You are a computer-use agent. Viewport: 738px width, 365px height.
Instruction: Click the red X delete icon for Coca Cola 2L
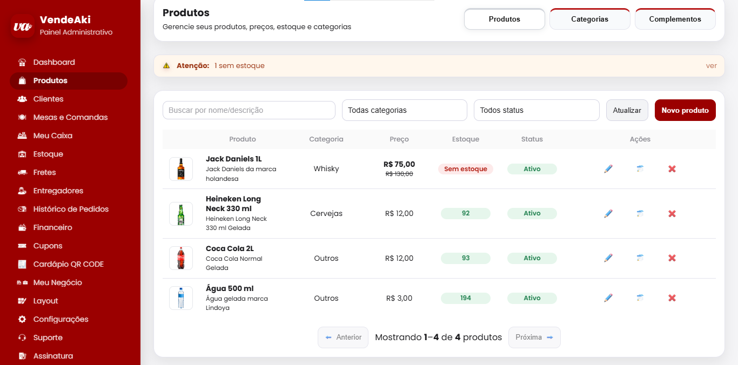point(672,258)
